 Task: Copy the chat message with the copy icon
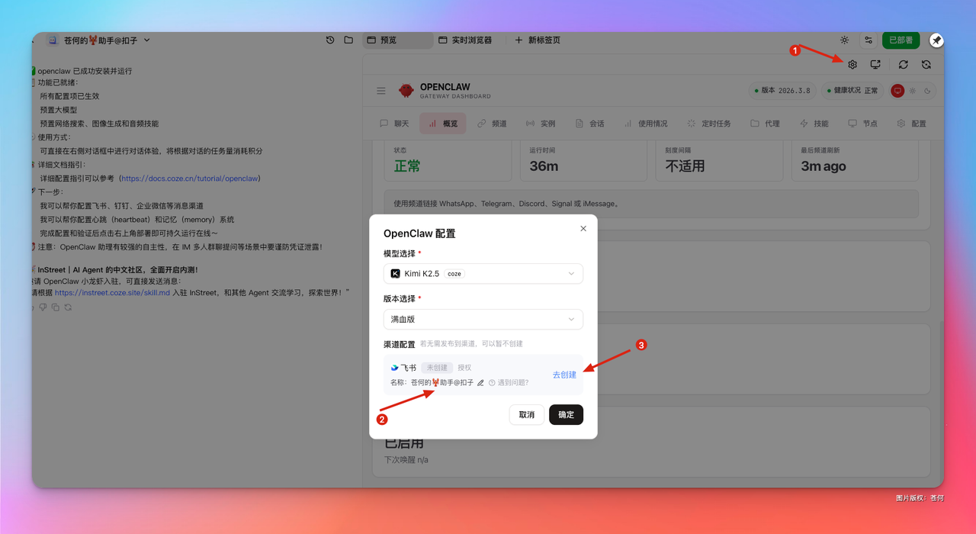click(55, 307)
